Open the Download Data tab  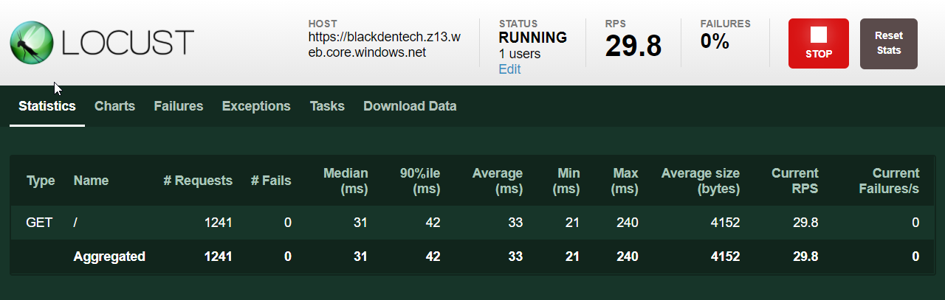[410, 106]
